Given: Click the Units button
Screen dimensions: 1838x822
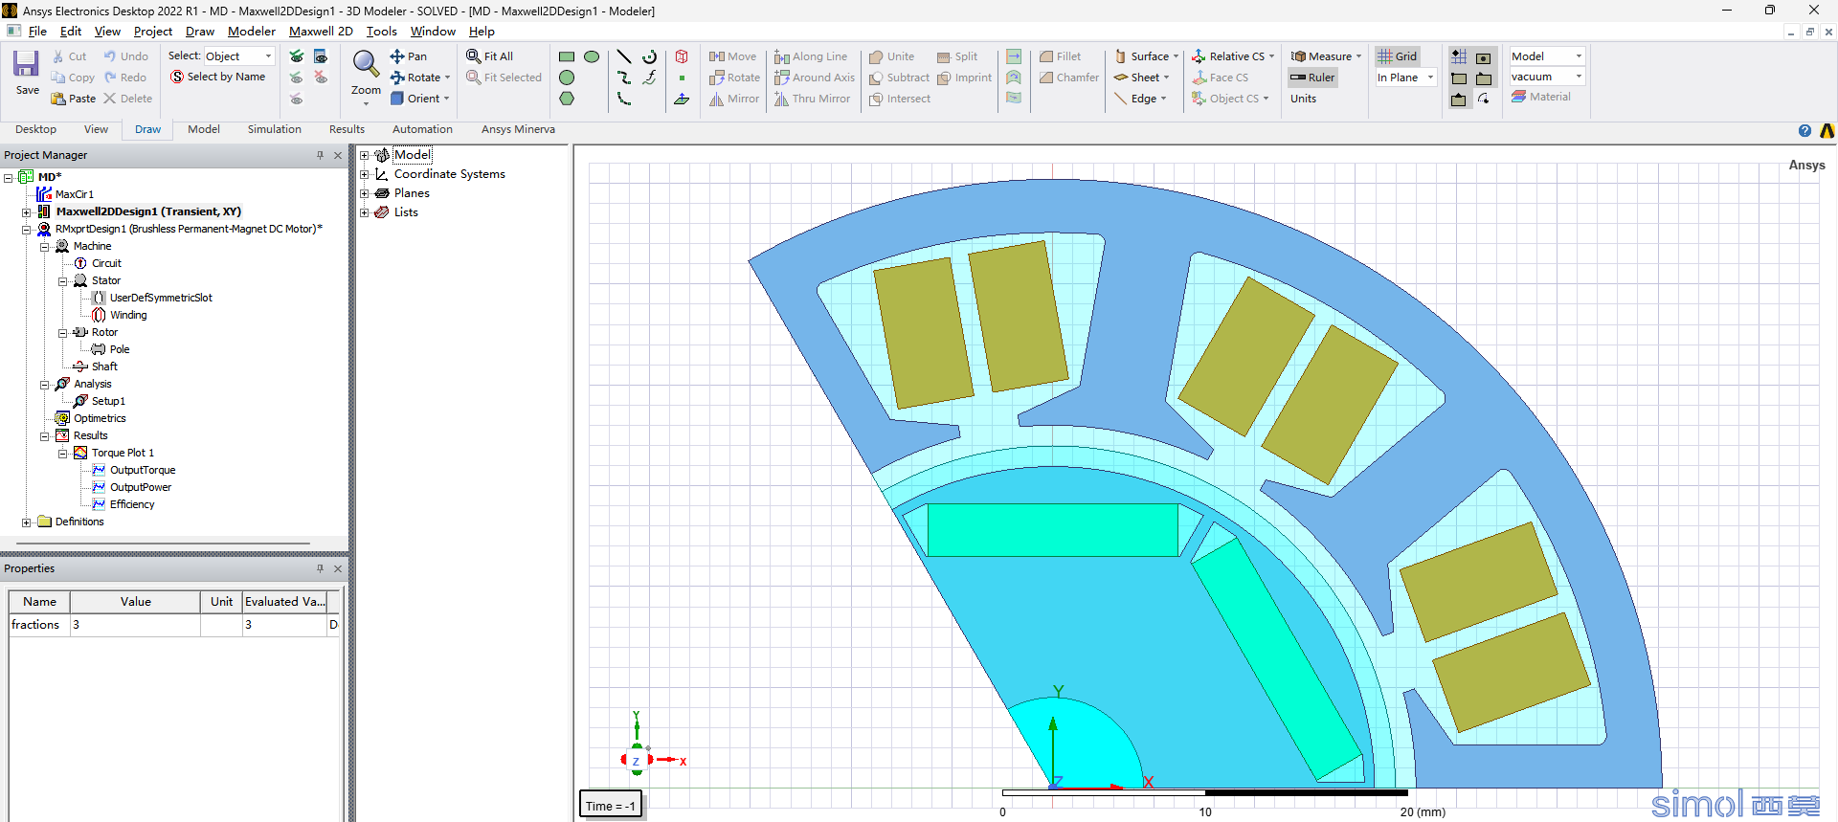Looking at the screenshot, I should pos(1303,99).
